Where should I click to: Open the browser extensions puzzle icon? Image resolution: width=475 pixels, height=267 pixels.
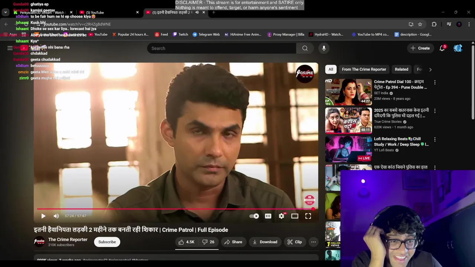pyautogui.click(x=434, y=24)
